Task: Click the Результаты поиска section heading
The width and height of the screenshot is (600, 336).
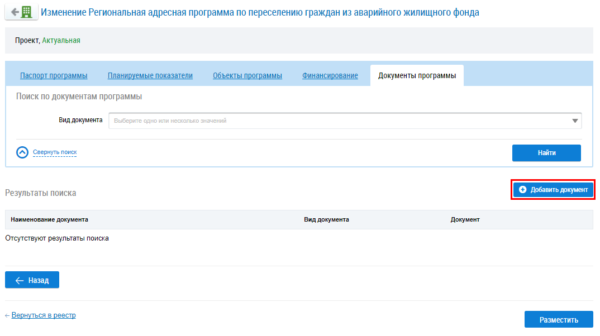Action: point(41,193)
